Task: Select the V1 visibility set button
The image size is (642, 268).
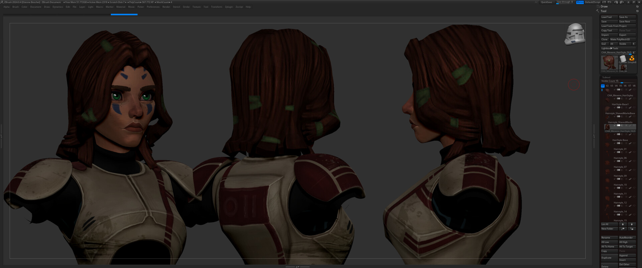Action: point(603,86)
